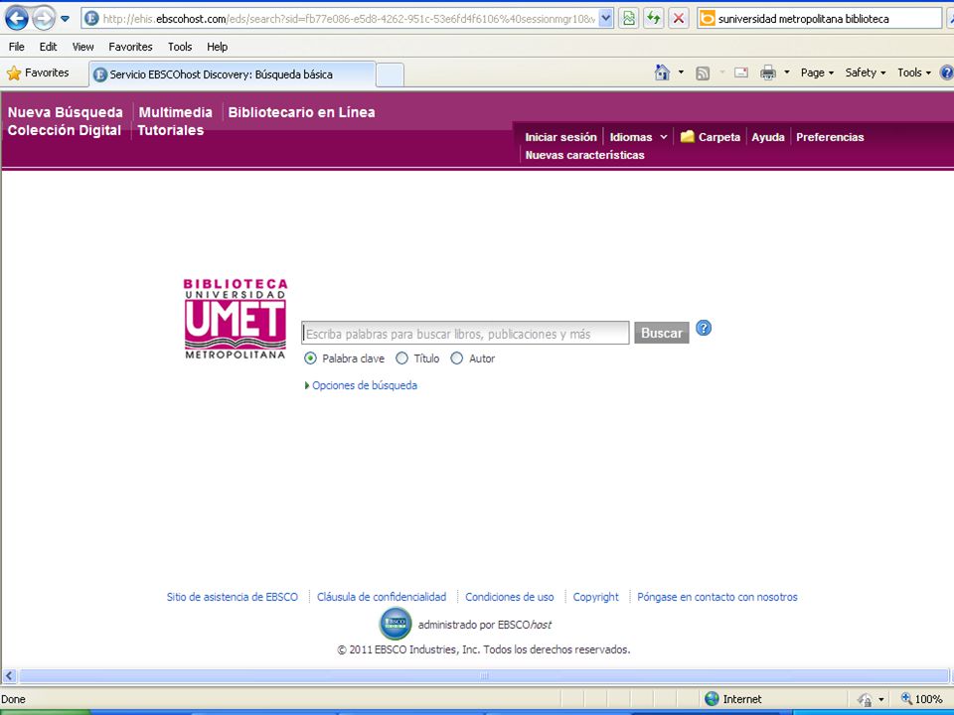Open the 100% zoom level control
The image size is (954, 715).
922,699
